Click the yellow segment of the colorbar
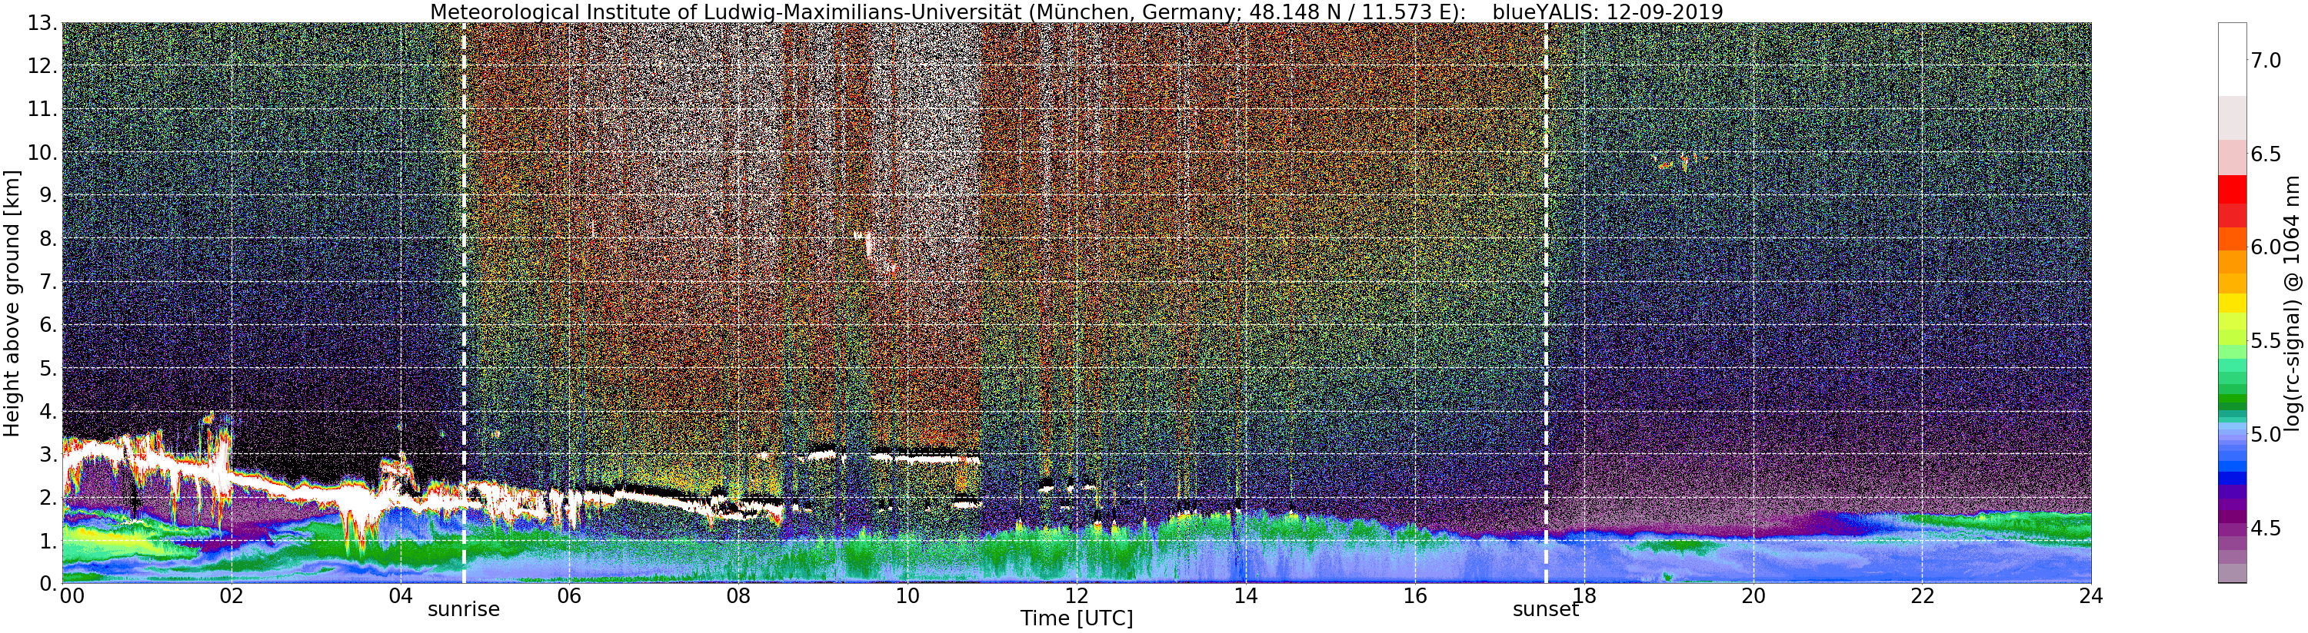This screenshot has height=633, width=2308. point(2232,304)
